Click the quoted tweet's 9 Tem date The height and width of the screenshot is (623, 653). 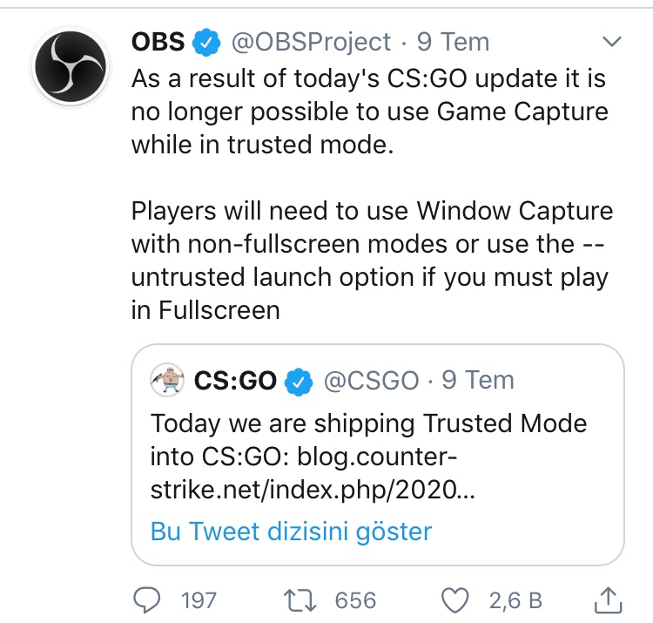pyautogui.click(x=478, y=380)
